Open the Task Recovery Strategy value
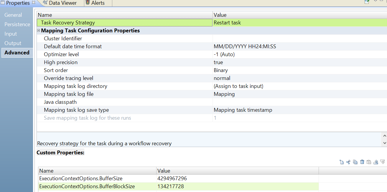387x192 pixels. 300,23
